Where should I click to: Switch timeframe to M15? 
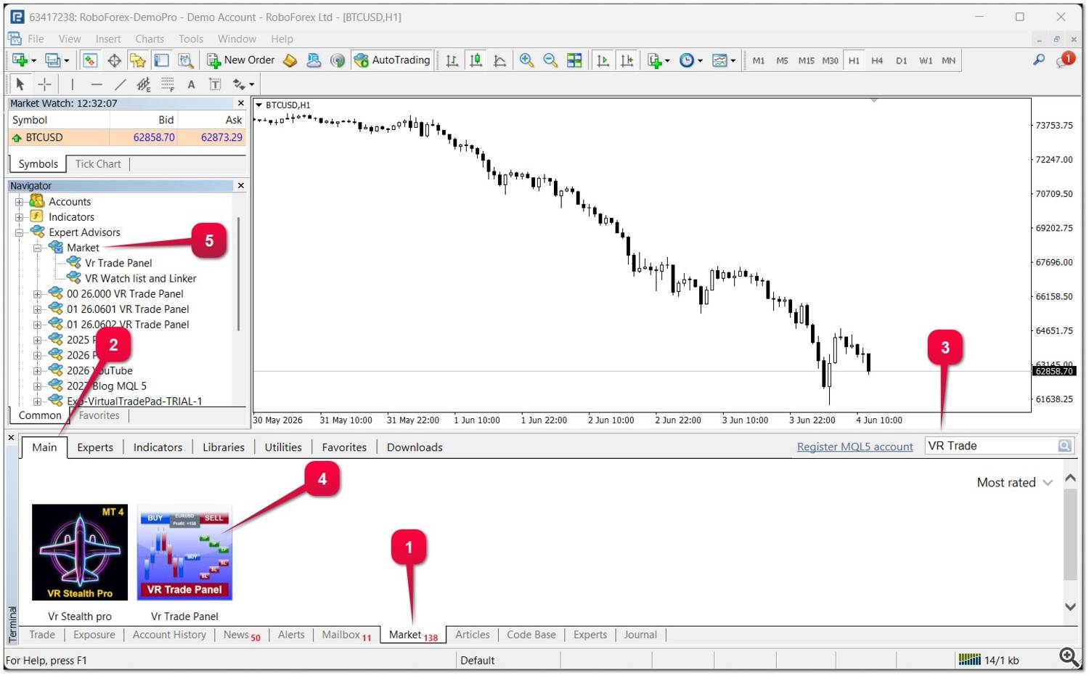(x=806, y=60)
